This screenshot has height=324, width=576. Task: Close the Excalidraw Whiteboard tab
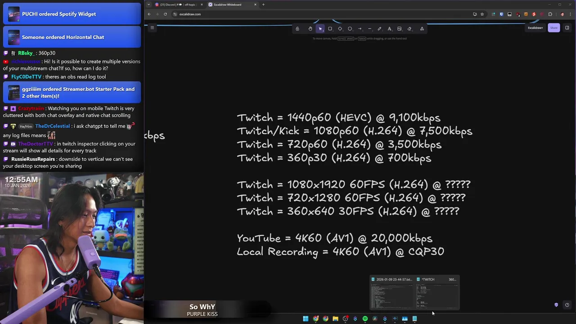255,4
